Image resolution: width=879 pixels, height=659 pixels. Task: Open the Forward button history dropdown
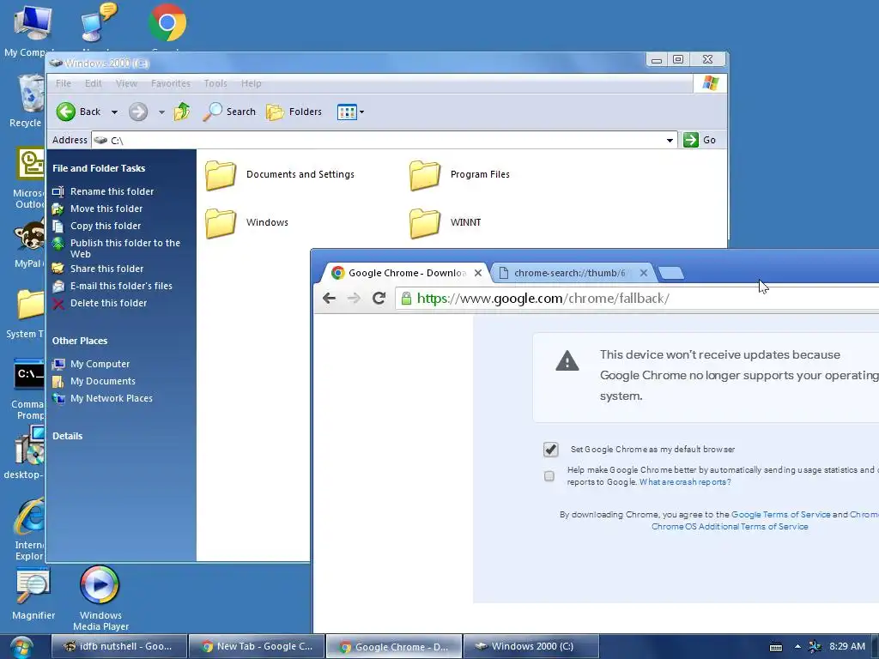tap(161, 112)
